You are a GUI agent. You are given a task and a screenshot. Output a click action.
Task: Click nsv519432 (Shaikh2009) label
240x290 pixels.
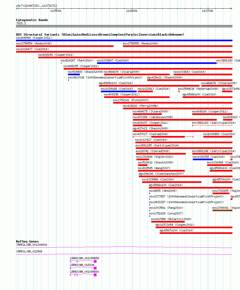(x=156, y=162)
